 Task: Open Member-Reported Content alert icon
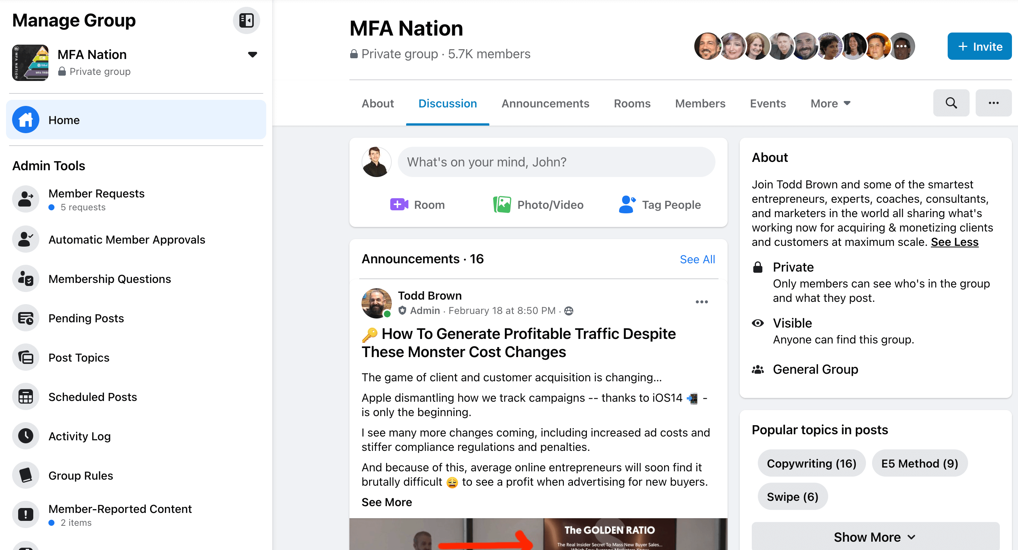(26, 514)
